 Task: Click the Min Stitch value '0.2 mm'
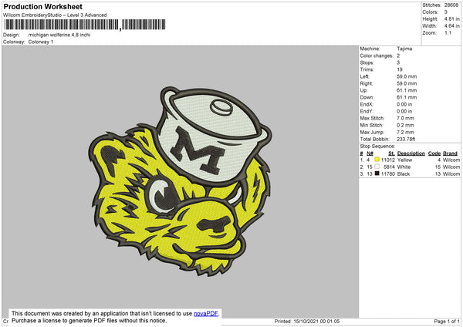[405, 125]
